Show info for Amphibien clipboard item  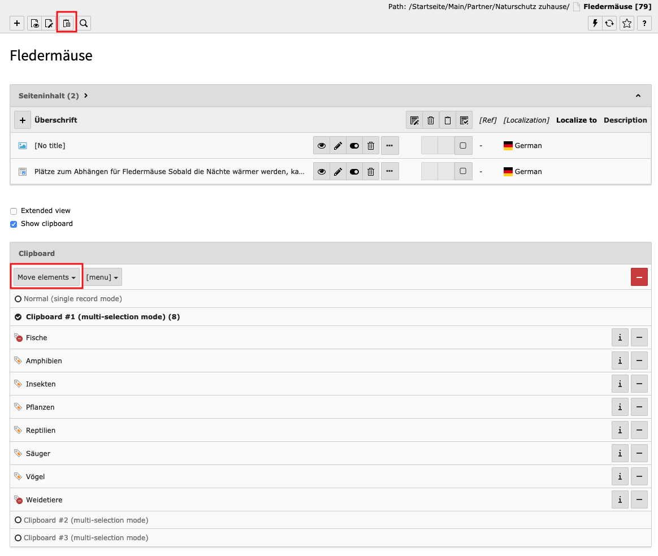click(x=620, y=360)
